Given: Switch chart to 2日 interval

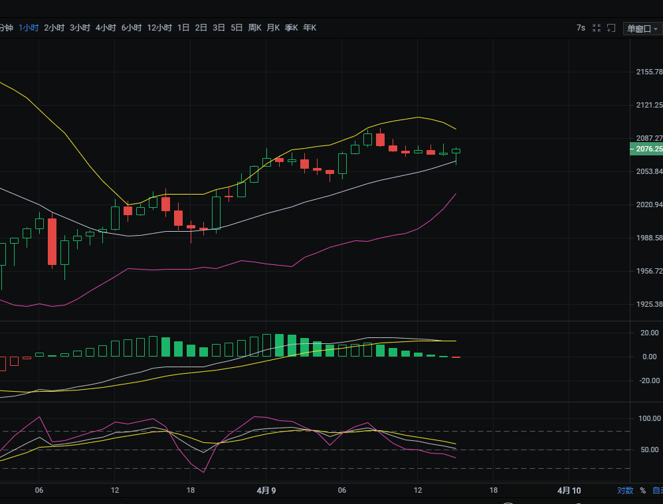Looking at the screenshot, I should [x=201, y=28].
